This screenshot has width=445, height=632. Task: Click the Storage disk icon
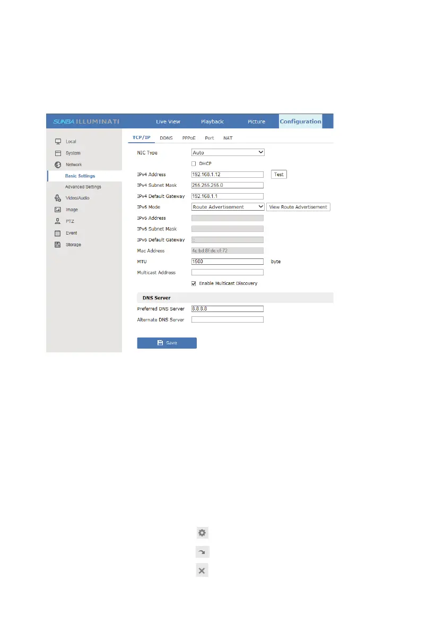(58, 245)
